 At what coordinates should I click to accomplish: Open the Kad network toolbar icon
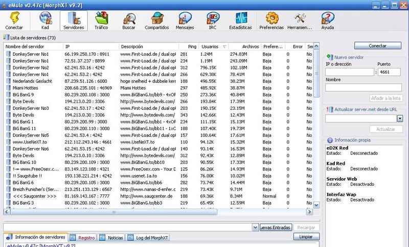click(x=46, y=18)
